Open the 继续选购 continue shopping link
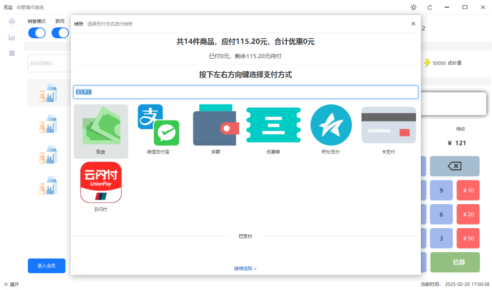This screenshot has height=290, width=492. [245, 268]
